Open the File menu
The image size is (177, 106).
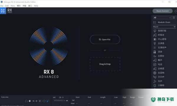click(x=2, y=6)
